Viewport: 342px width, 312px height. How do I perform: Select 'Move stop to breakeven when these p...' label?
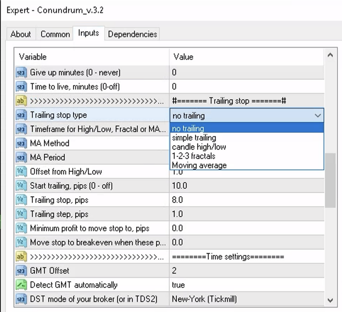click(98, 243)
